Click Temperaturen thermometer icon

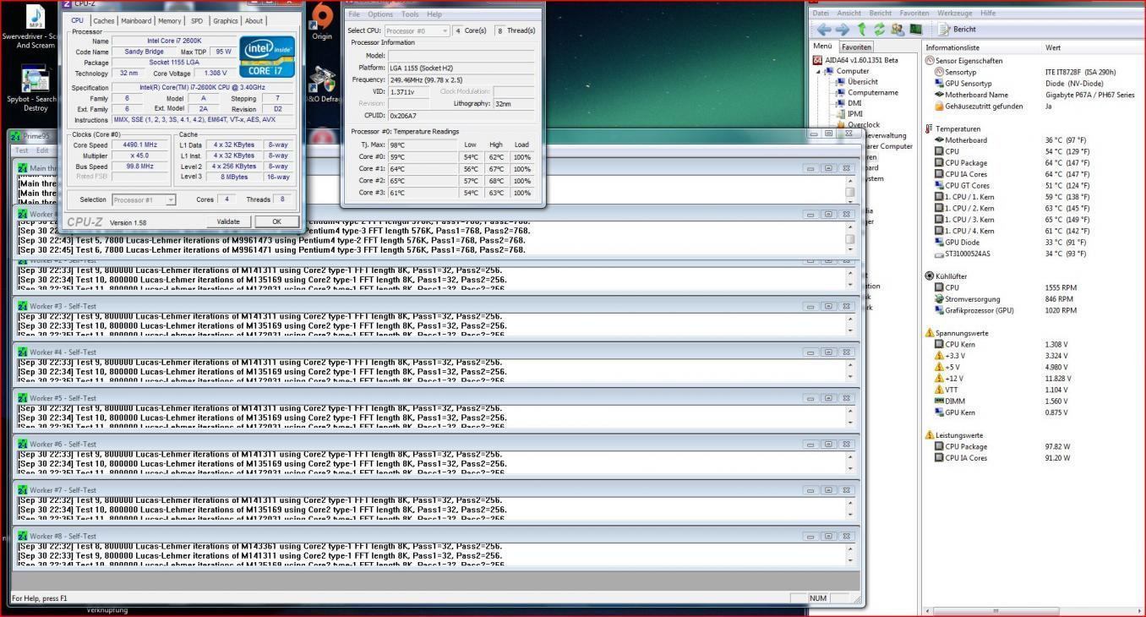[930, 128]
